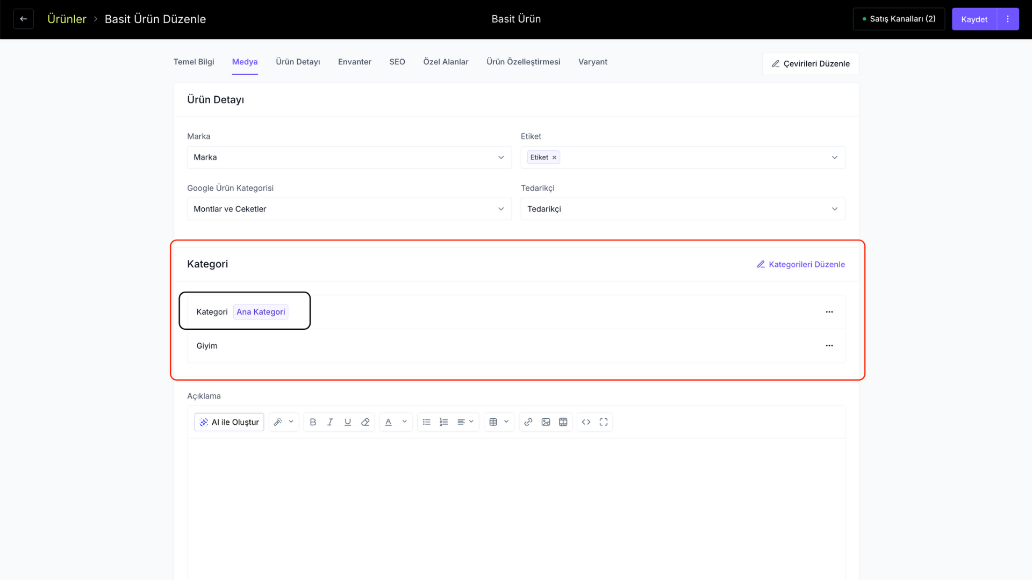1032x580 pixels.
Task: Expand the alignment options arrow
Action: 471,422
